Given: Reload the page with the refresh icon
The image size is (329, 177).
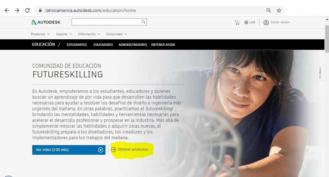Looking at the screenshot, I should pyautogui.click(x=27, y=10).
